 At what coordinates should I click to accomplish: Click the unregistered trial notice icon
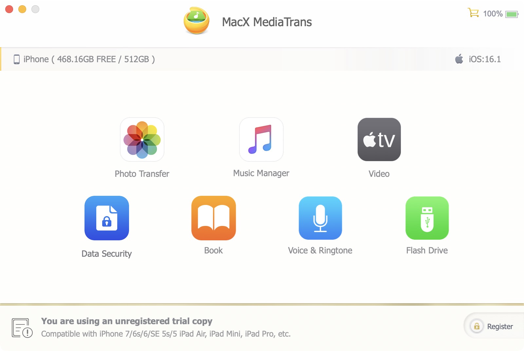click(22, 327)
